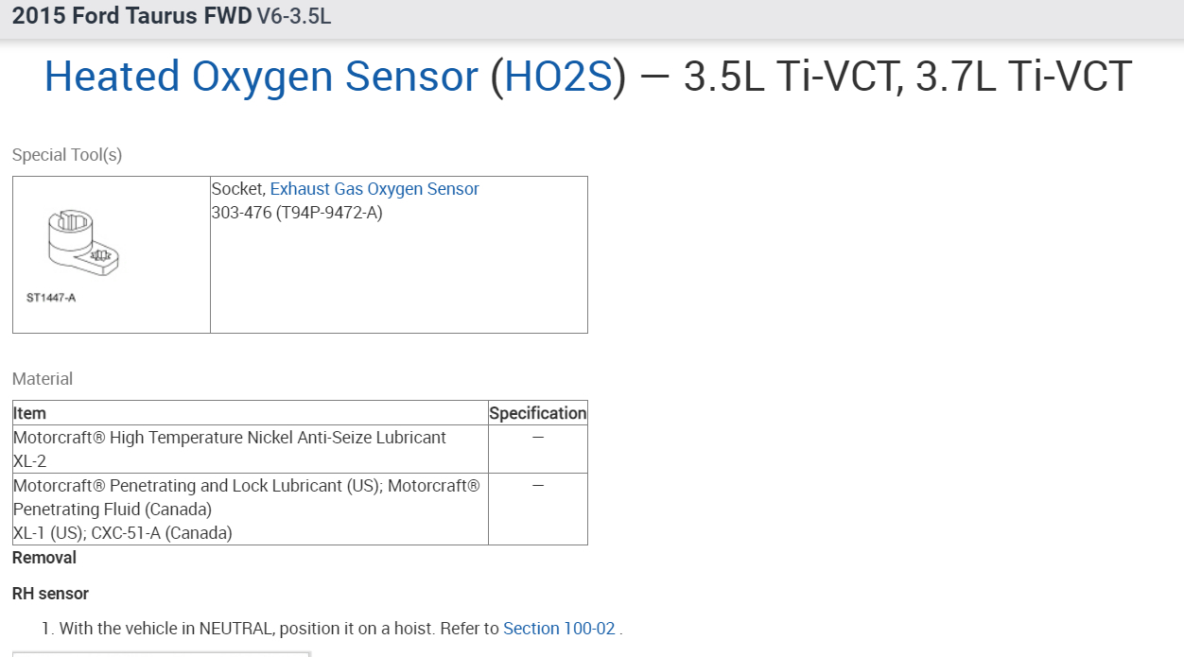This screenshot has width=1184, height=657.
Task: Click the Removal heading
Action: 44,558
